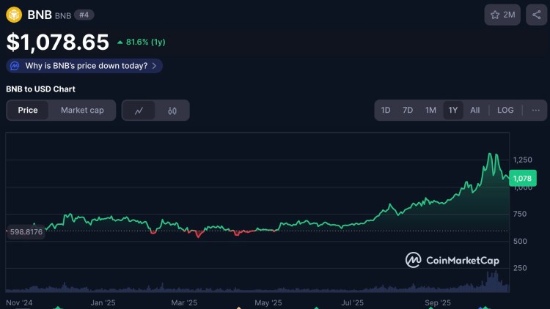
Task: Add BNB to watchlist via star button
Action: [503, 15]
